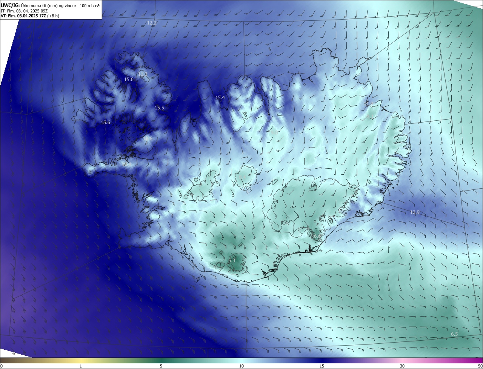This screenshot has width=483, height=369.
Task: Click the 12.9 value label on the map
Action: 415,212
